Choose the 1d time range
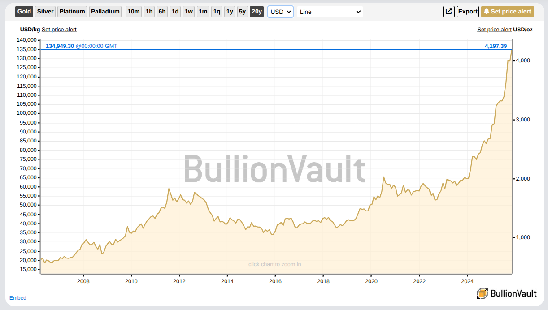 (x=175, y=12)
